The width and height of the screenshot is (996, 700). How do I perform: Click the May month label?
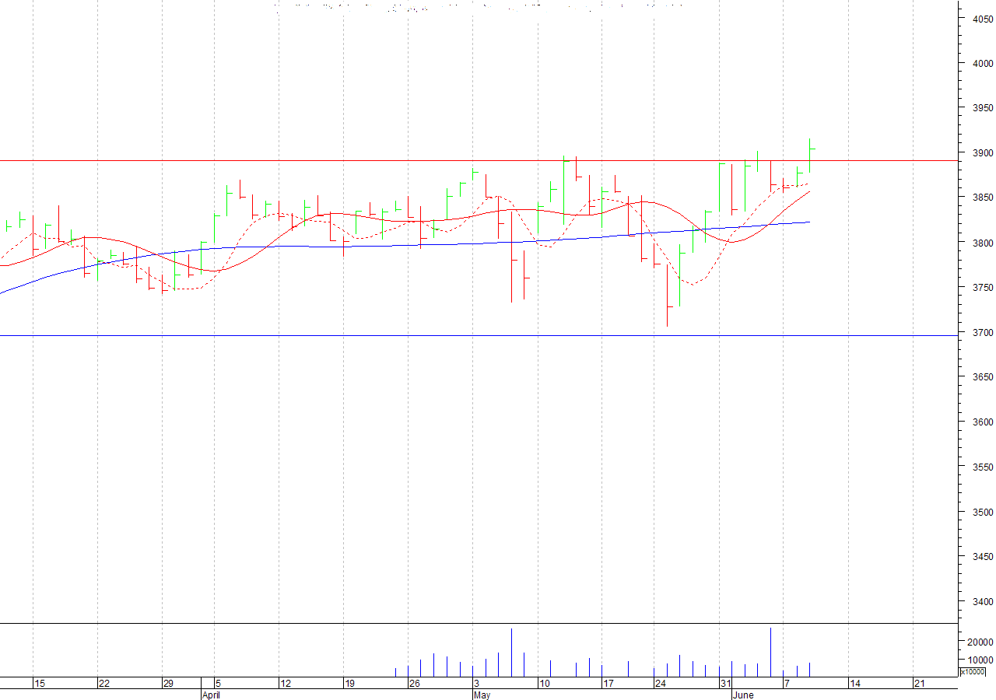coord(482,695)
